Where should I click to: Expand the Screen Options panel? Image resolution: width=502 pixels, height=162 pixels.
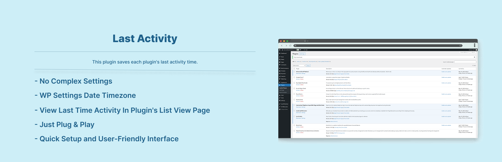(464, 52)
